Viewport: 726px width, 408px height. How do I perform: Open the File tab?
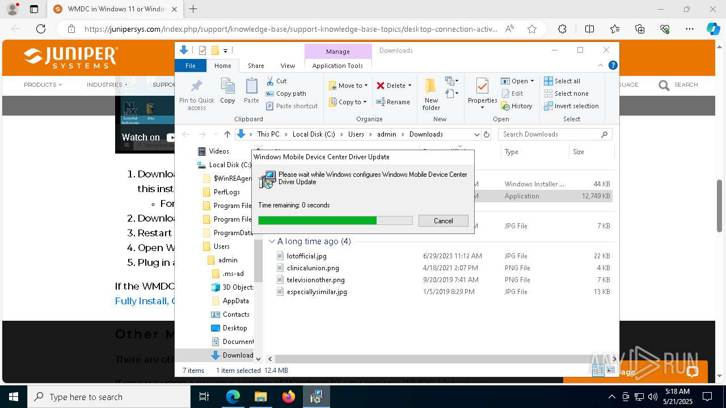tap(190, 66)
